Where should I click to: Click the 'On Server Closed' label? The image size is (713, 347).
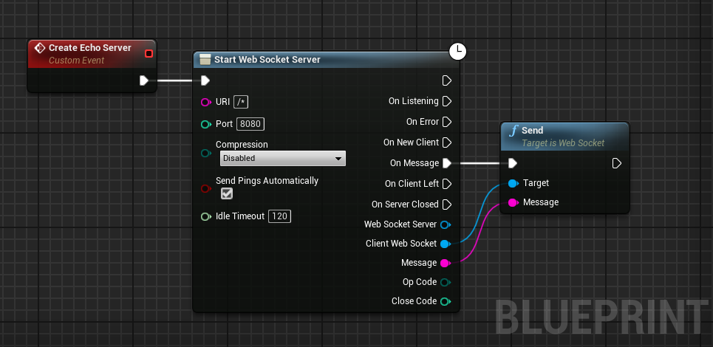pyautogui.click(x=405, y=205)
